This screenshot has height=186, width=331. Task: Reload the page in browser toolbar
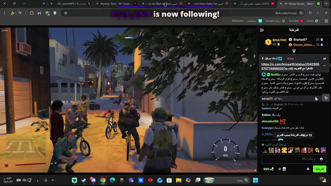point(310,13)
